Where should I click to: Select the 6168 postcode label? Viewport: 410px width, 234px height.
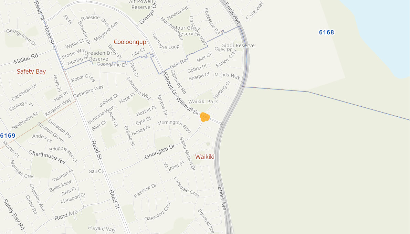pos(327,32)
